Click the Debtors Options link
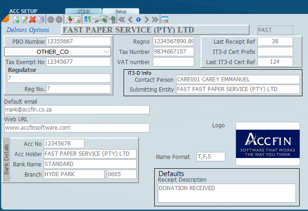Viewport: 308px width, 211px height. [x=28, y=30]
